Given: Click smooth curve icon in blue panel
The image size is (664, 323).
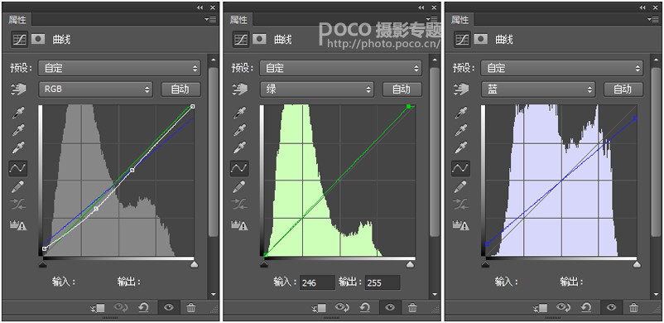Looking at the screenshot, I should (x=460, y=205).
